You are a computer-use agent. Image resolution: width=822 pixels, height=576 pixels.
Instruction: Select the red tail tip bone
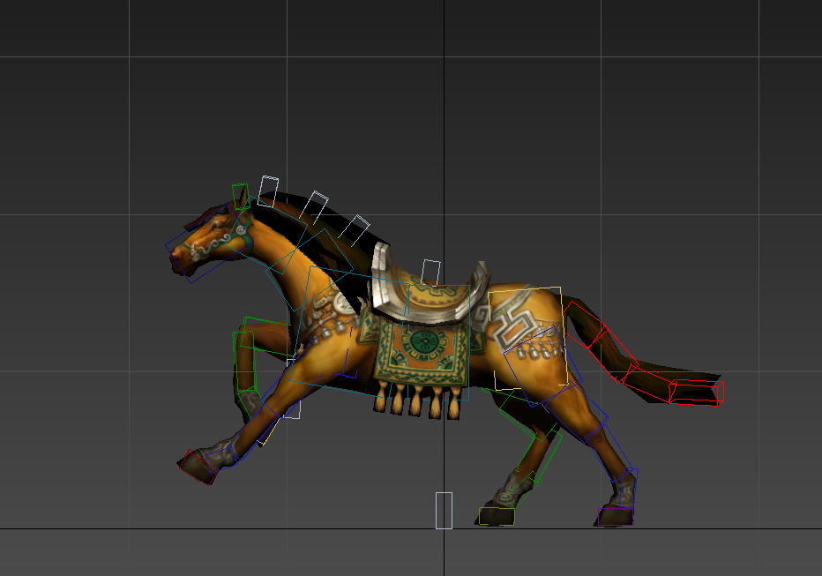[x=697, y=392]
